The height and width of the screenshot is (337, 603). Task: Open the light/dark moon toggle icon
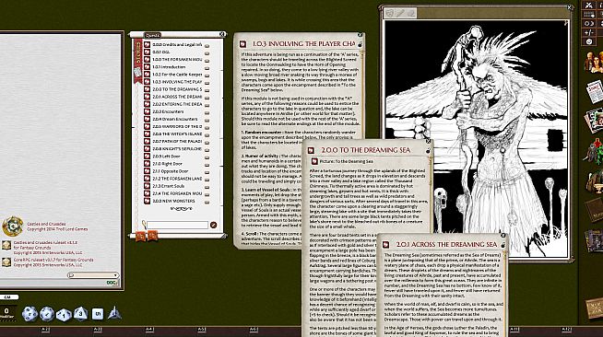589,23
